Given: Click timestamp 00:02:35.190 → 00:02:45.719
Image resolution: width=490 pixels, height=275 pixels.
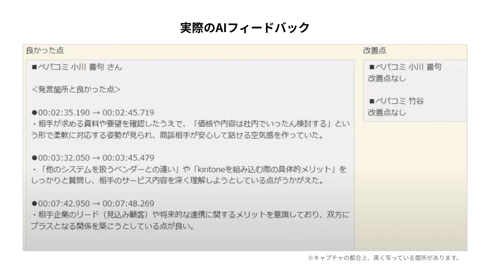Looking at the screenshot, I should tap(93, 112).
